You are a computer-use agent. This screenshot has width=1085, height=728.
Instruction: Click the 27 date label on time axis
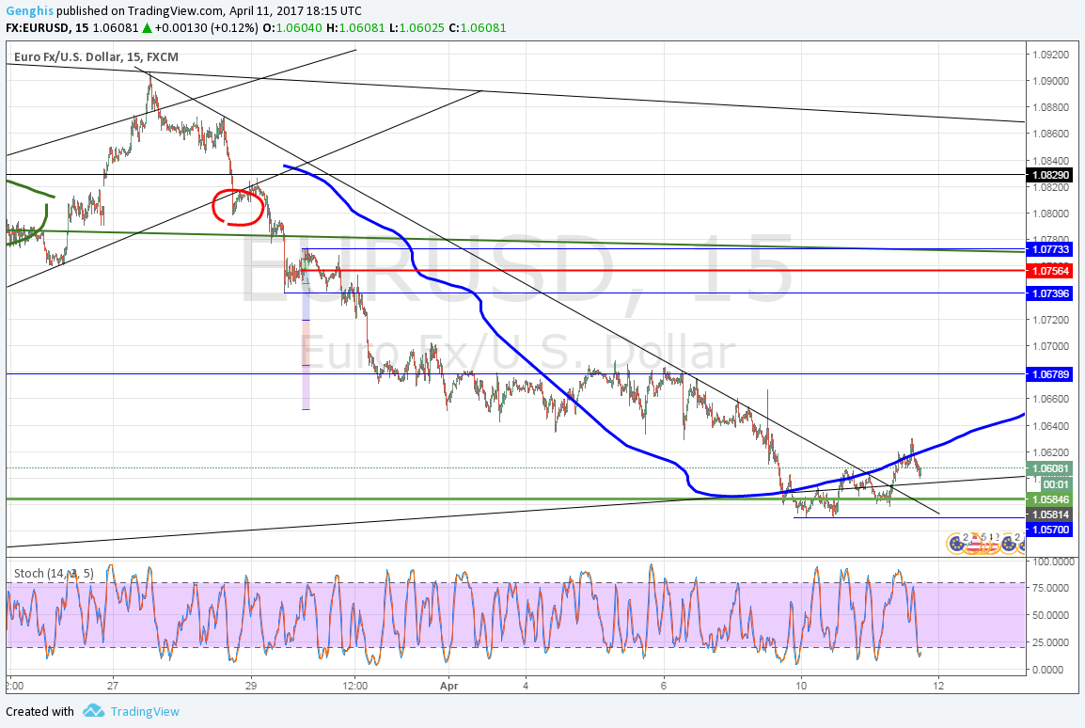point(113,686)
